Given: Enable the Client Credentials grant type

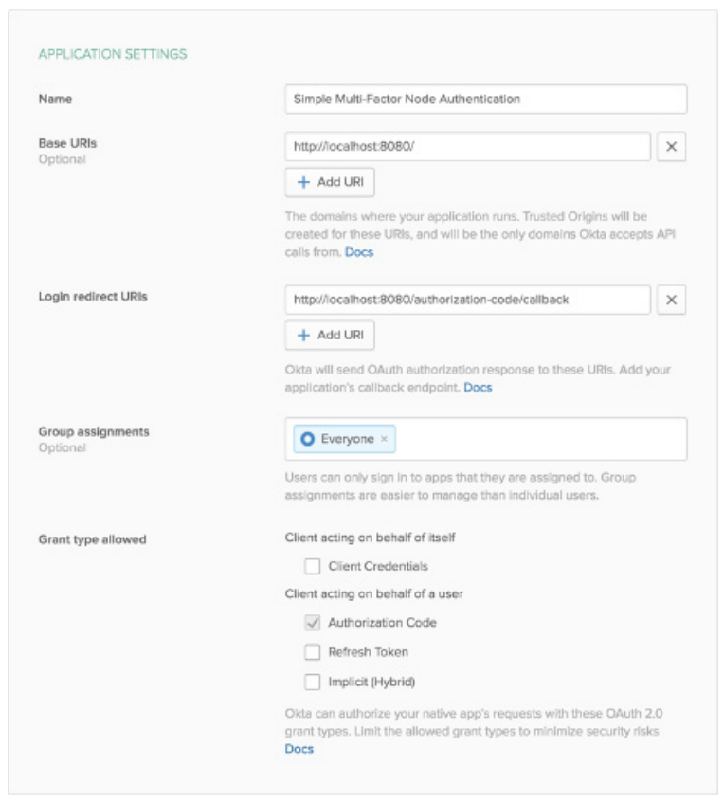Looking at the screenshot, I should [312, 567].
